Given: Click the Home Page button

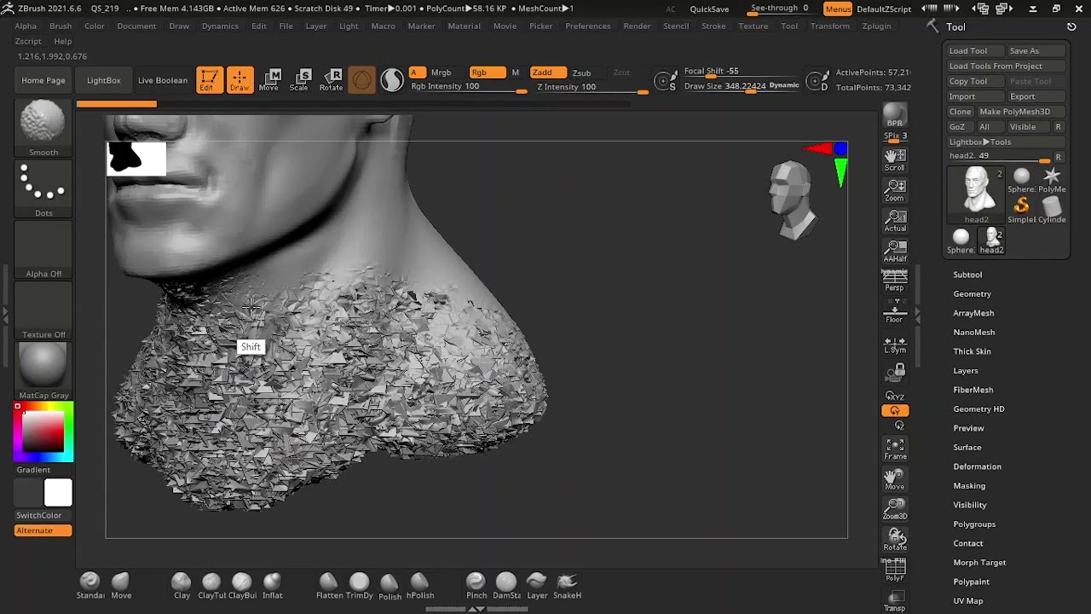Looking at the screenshot, I should tap(43, 80).
